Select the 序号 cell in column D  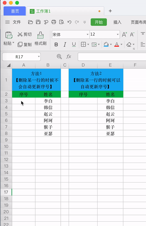pos(83,94)
